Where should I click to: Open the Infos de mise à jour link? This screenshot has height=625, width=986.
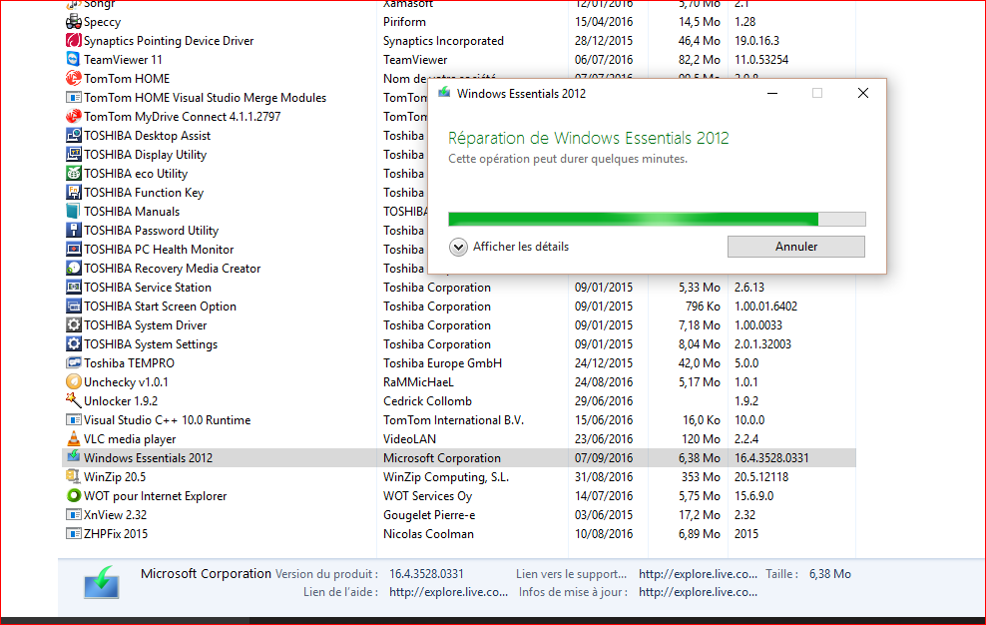click(698, 592)
